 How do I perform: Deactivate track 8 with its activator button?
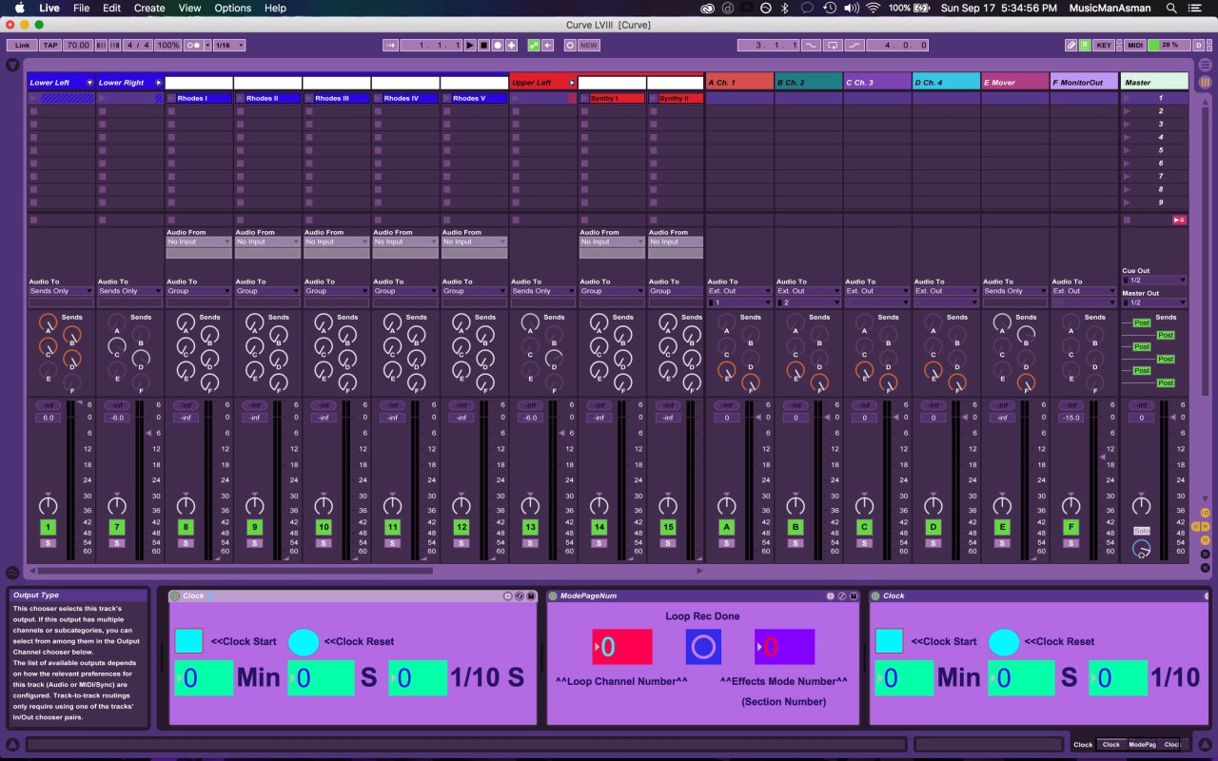point(186,527)
